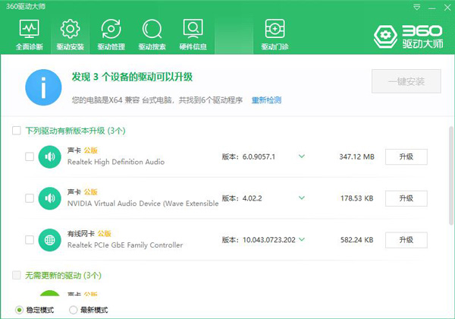Minimize the 360驱动大师 window
Viewport: 455px width, 319px height.
point(432,8)
